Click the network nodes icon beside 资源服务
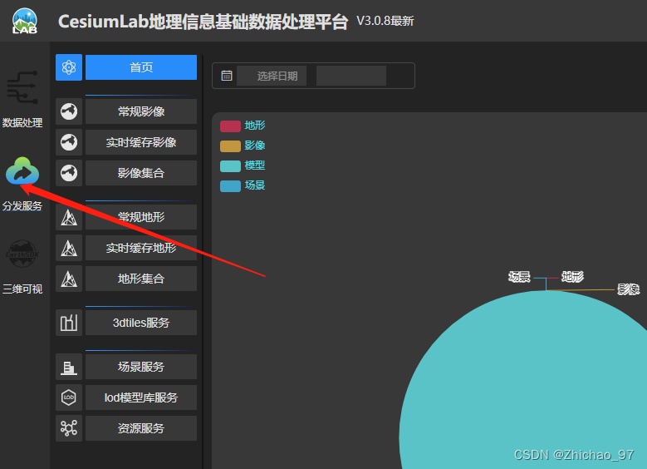This screenshot has width=647, height=469. click(69, 428)
